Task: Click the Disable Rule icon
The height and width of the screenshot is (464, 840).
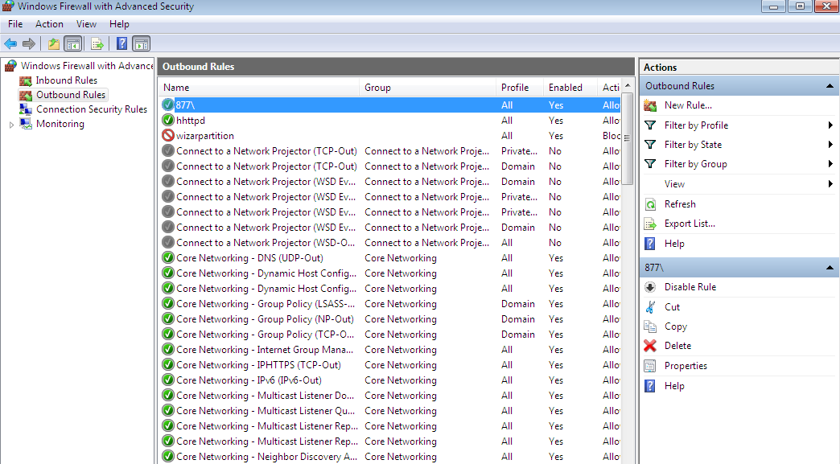Action: tap(650, 287)
